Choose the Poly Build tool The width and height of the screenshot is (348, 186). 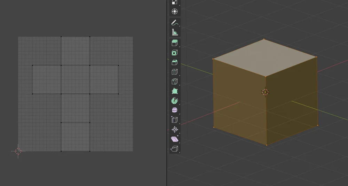coord(175,91)
